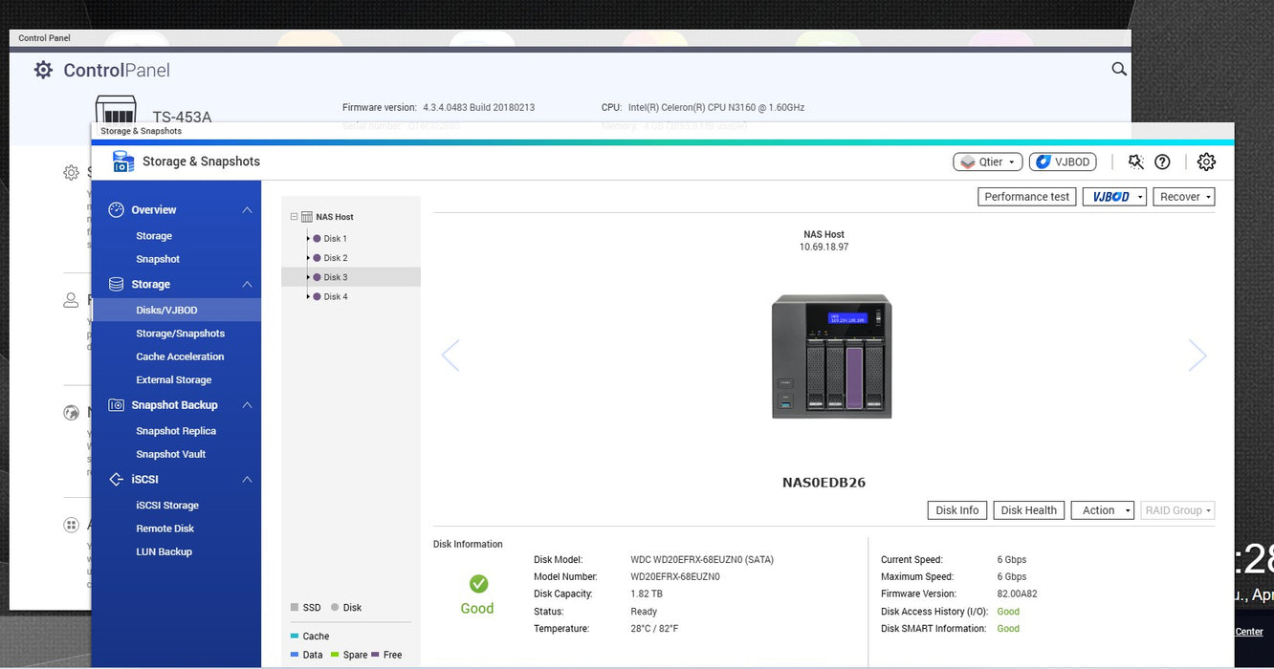Collapse the iSCSI section chevron
Viewport: 1274px width, 669px height.
pos(247,480)
